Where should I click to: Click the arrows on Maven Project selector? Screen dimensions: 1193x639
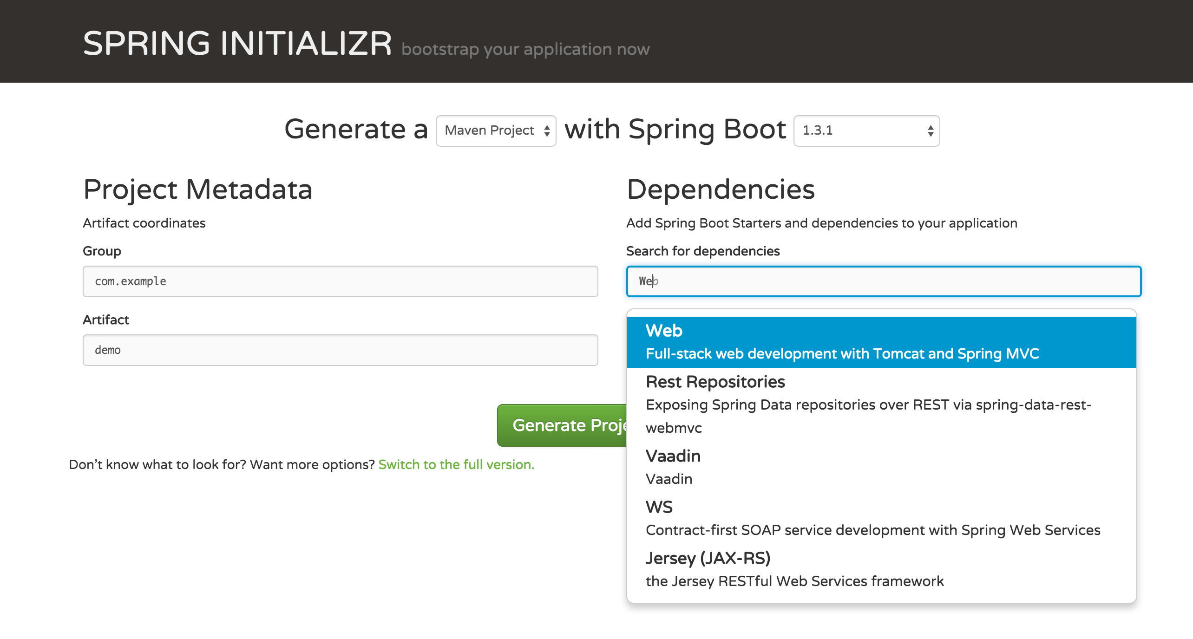[x=547, y=131]
